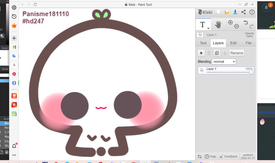
Task: Delete the layer with trash button
Action: pos(209,53)
